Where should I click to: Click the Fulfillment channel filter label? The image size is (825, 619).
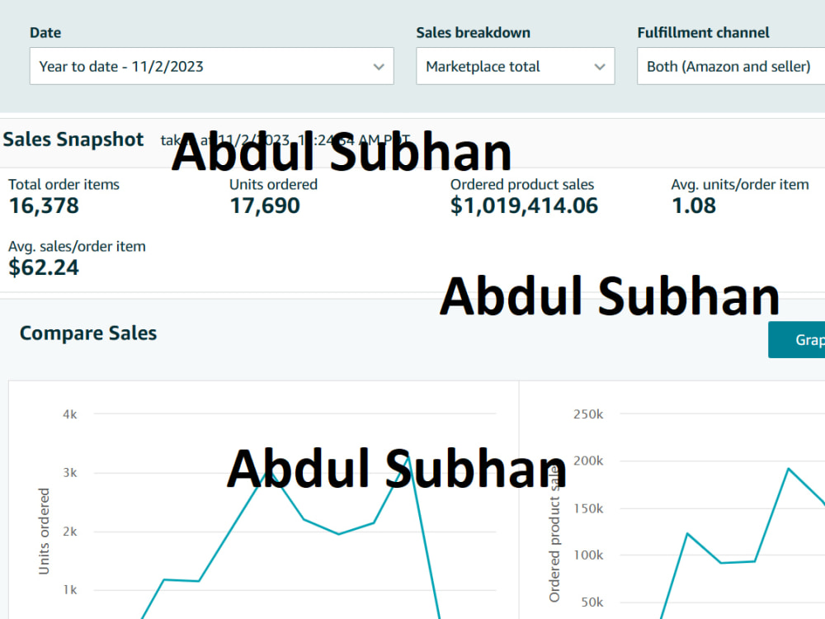point(703,33)
